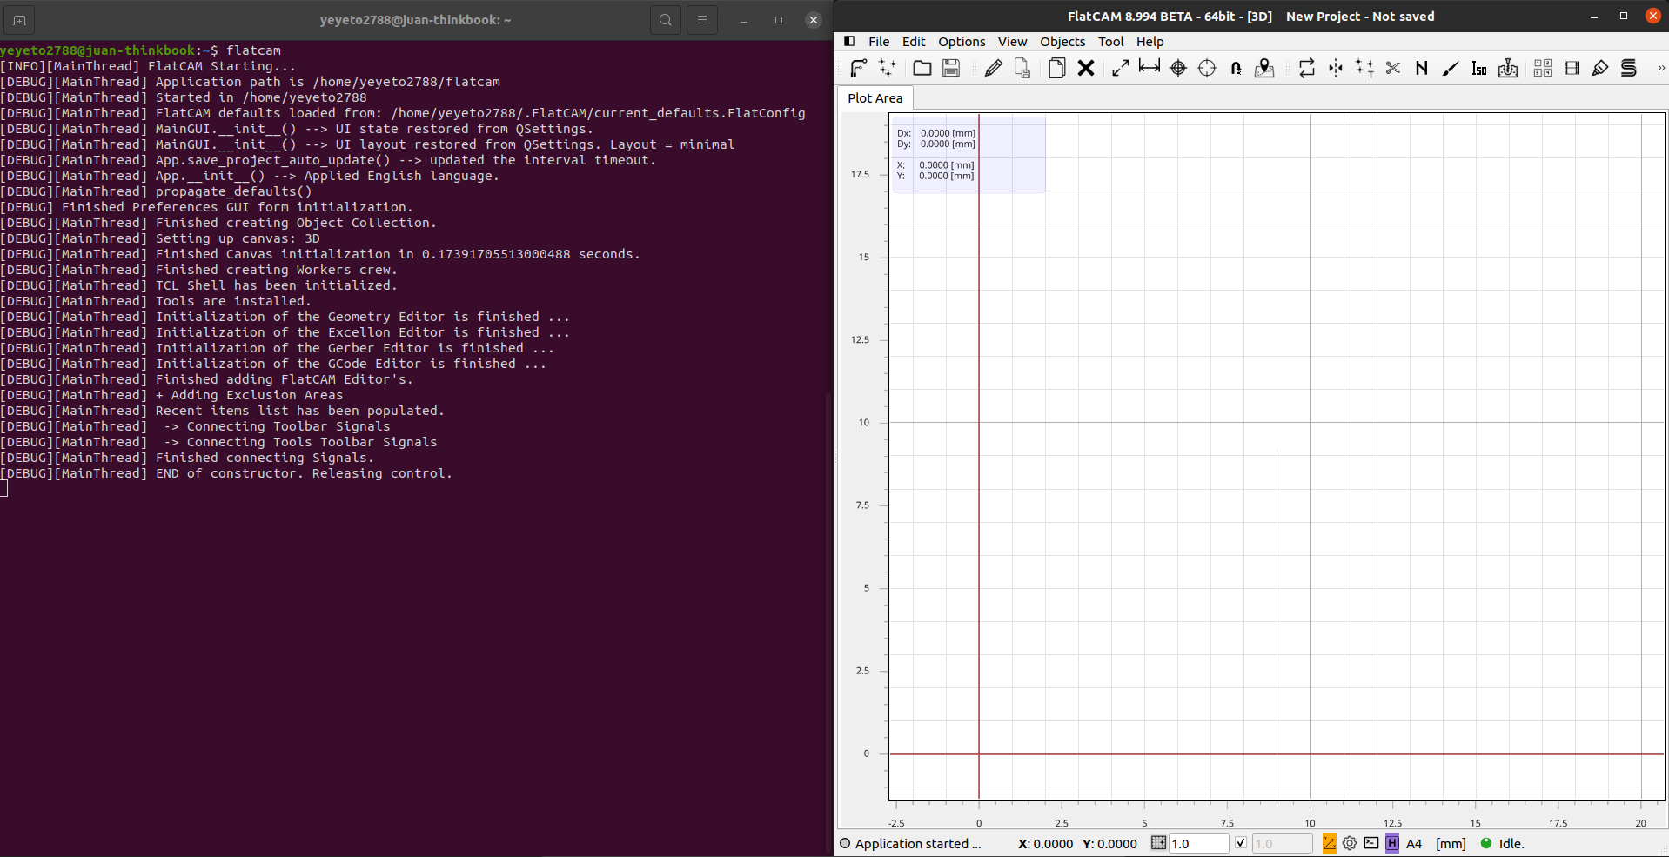Screen dimensions: 1669x857
Task: Open Preferences with the status bar gear
Action: pyautogui.click(x=1350, y=843)
